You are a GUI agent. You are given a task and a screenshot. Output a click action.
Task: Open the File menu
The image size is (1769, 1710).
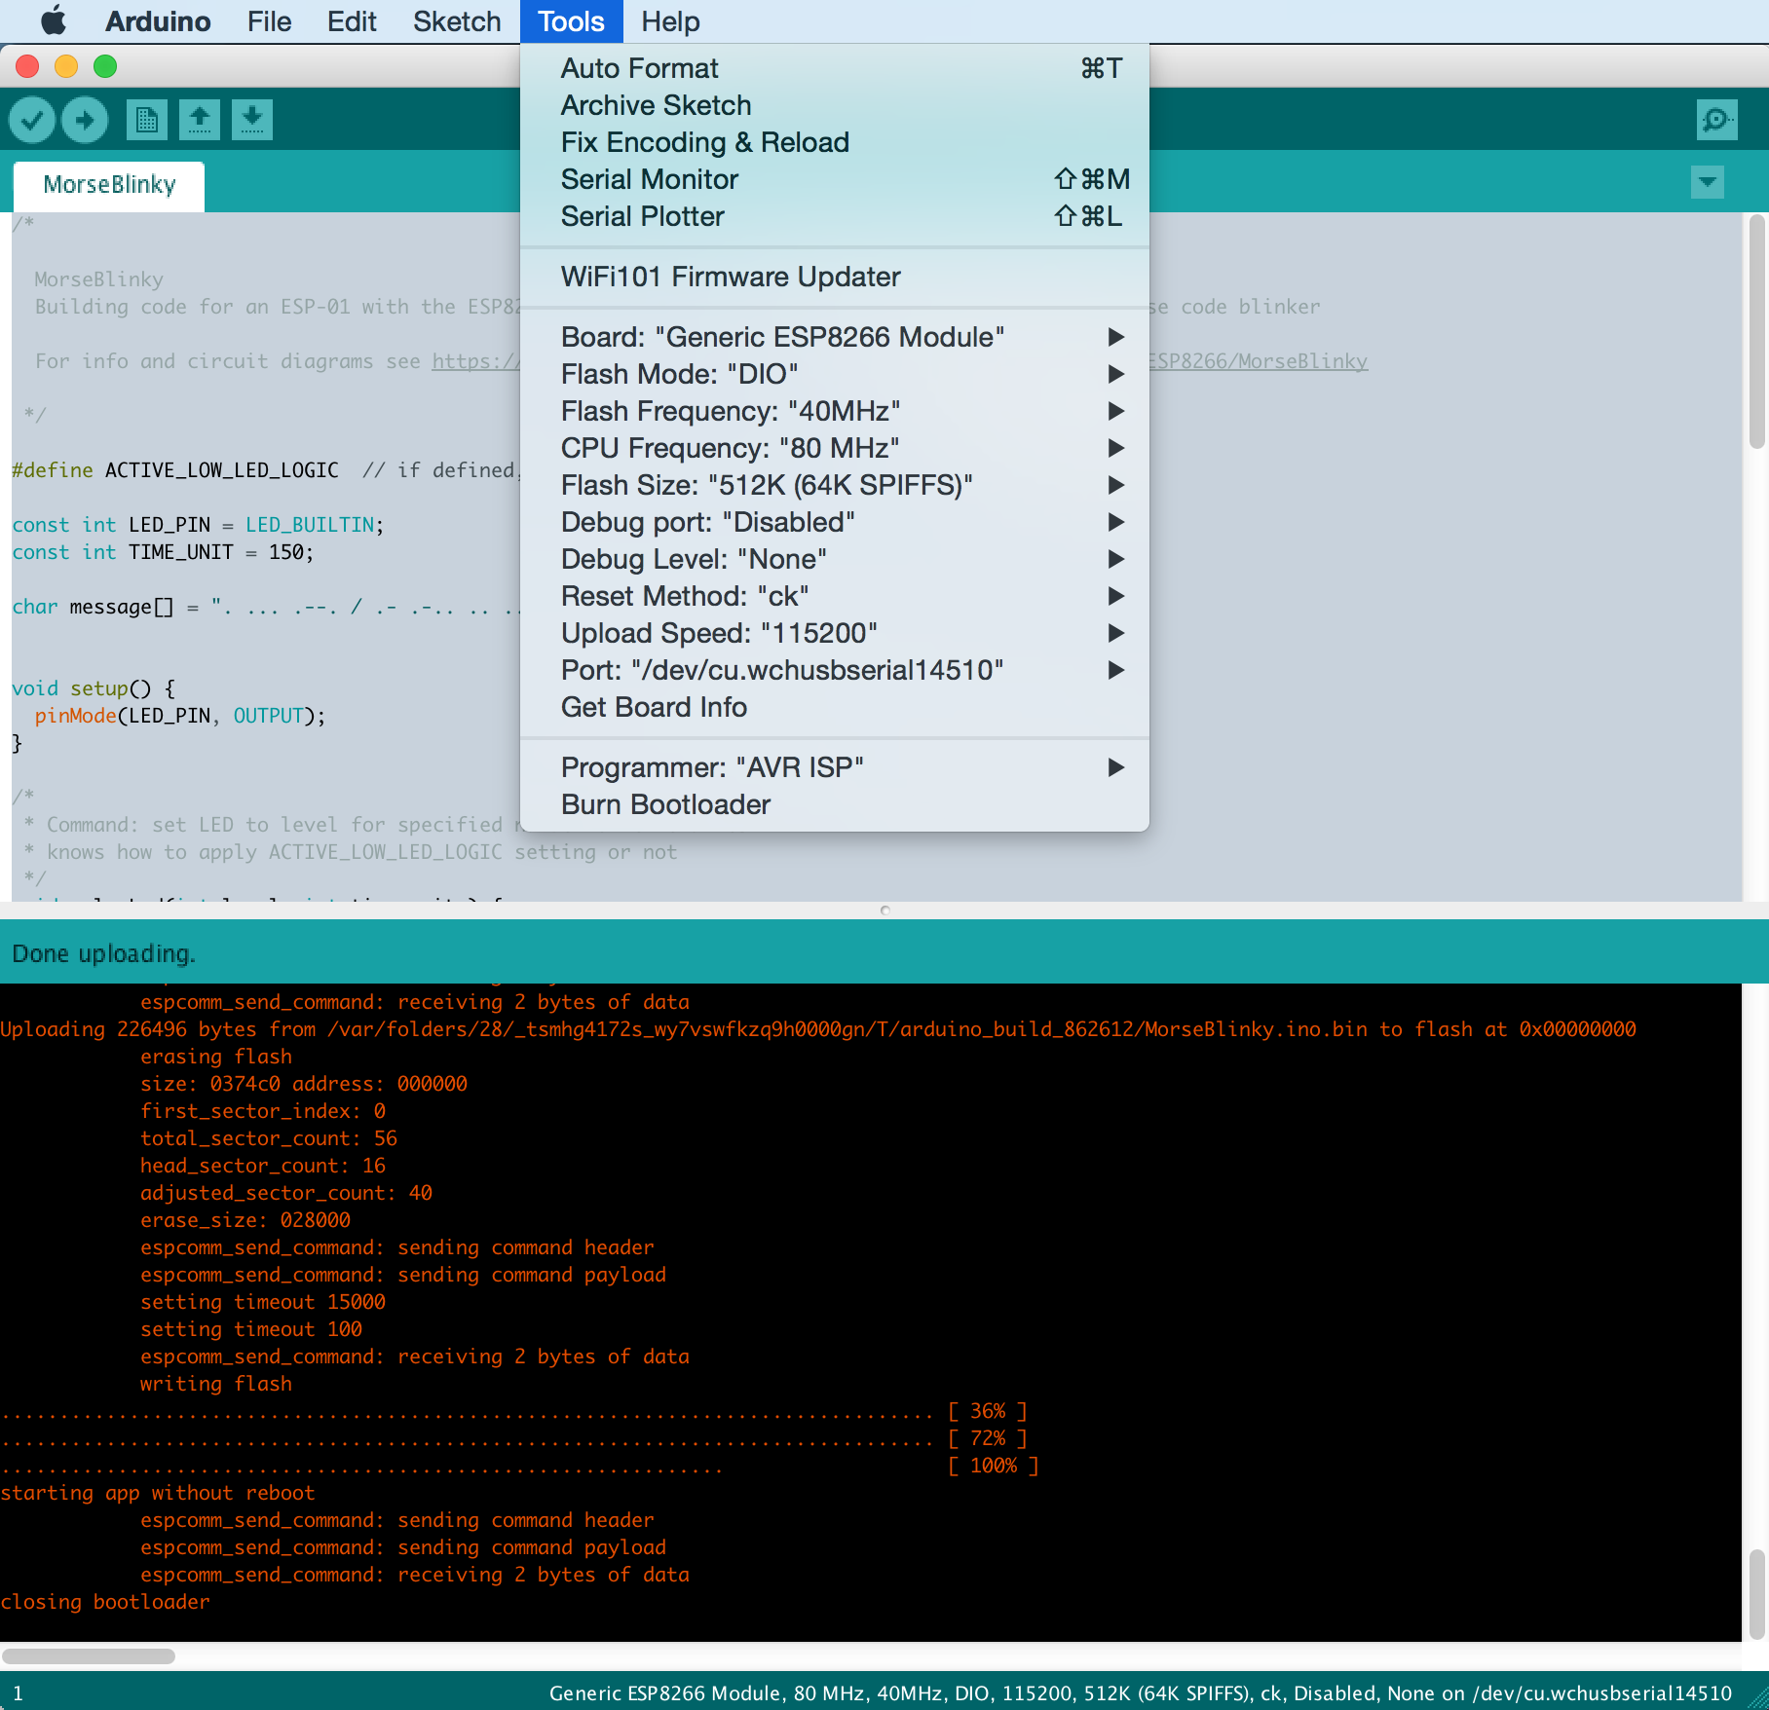pyautogui.click(x=269, y=21)
